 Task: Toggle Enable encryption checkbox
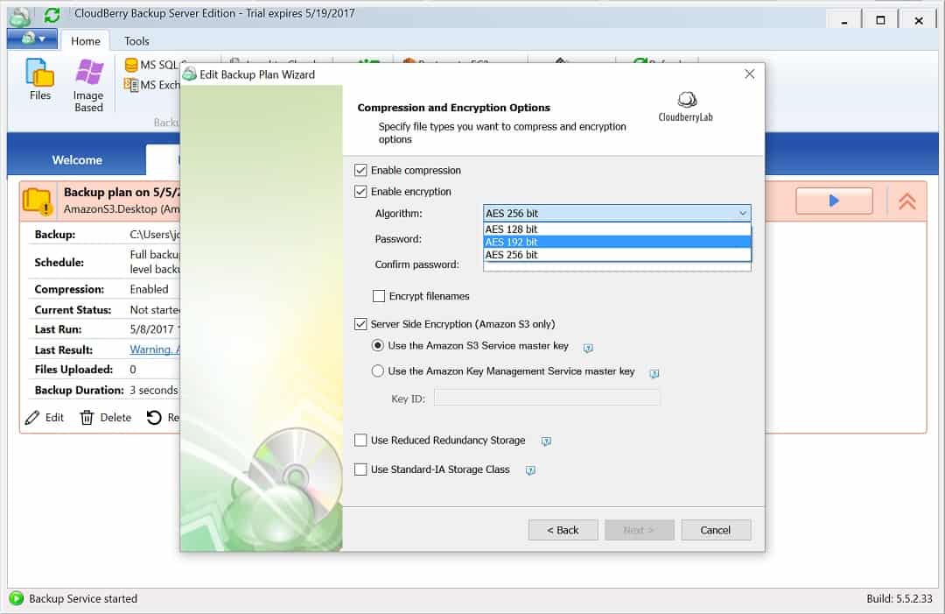[x=360, y=191]
